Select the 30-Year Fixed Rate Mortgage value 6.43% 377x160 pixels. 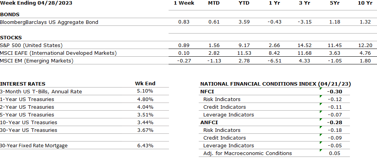145,145
